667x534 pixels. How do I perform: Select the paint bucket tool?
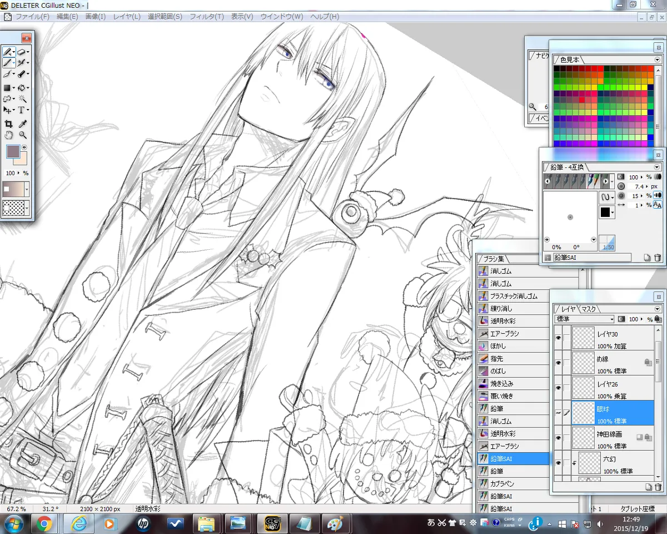[x=22, y=88]
